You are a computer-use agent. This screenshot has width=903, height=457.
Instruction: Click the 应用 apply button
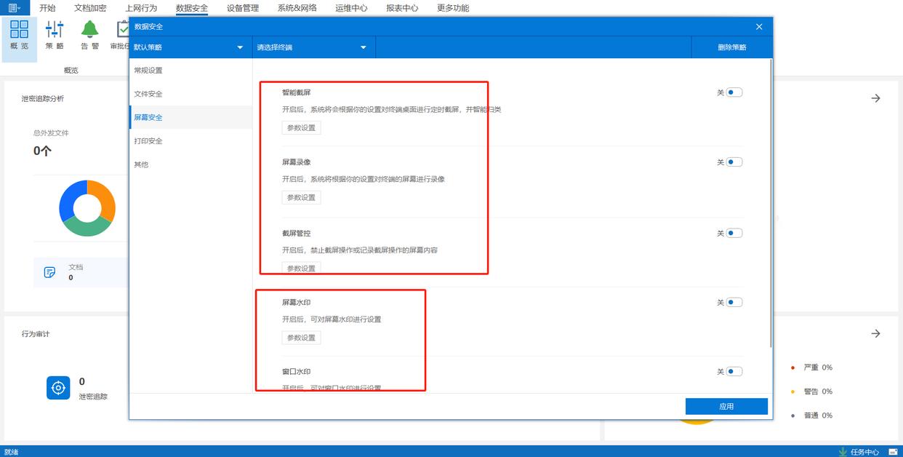(726, 407)
